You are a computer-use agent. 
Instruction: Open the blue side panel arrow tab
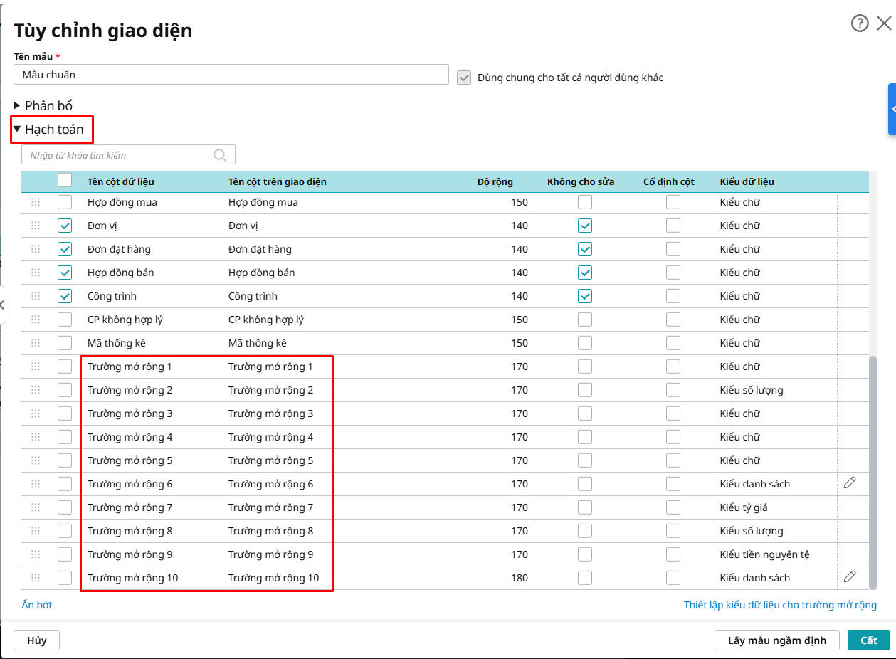point(892,109)
